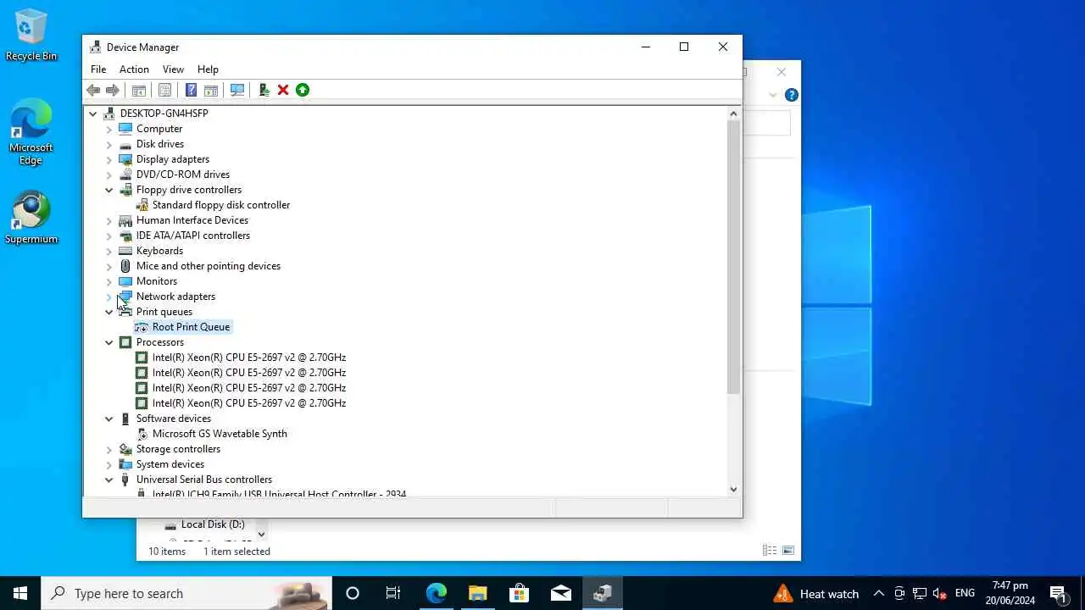Click the first Intel Xeon processor chip icon
1085x610 pixels.
[x=142, y=358]
